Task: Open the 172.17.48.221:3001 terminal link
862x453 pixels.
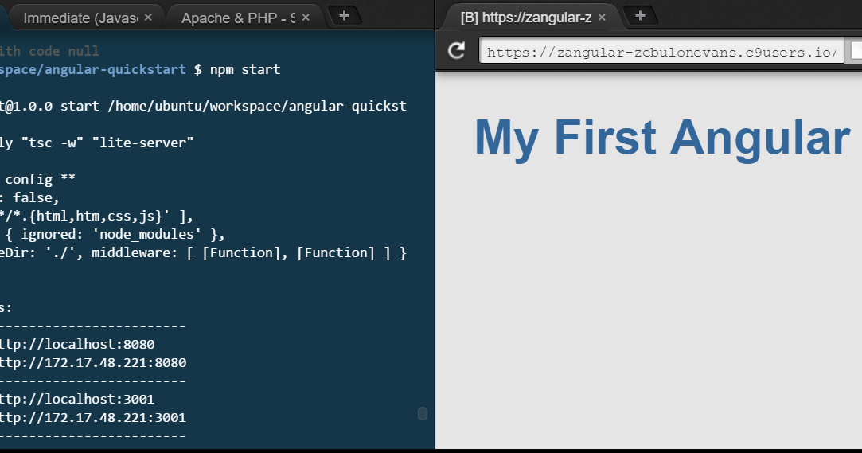Action: [x=92, y=417]
